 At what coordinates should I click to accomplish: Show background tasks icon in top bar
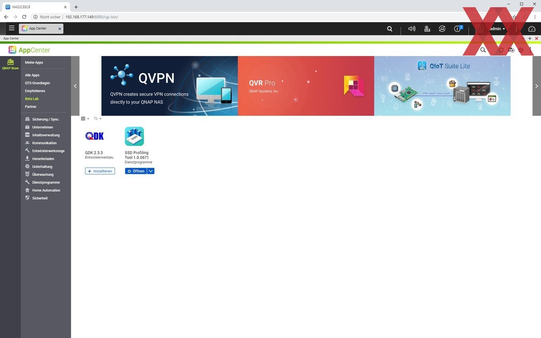pyautogui.click(x=427, y=29)
